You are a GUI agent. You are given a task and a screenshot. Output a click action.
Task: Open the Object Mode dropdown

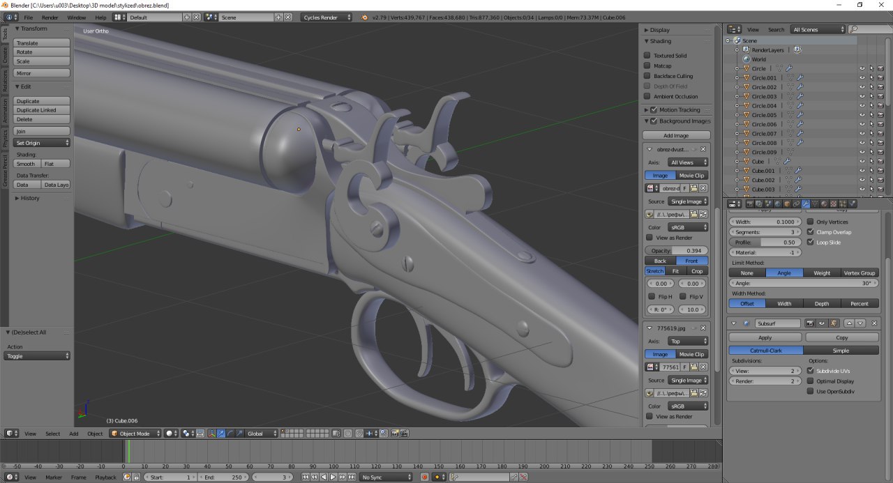tap(135, 434)
